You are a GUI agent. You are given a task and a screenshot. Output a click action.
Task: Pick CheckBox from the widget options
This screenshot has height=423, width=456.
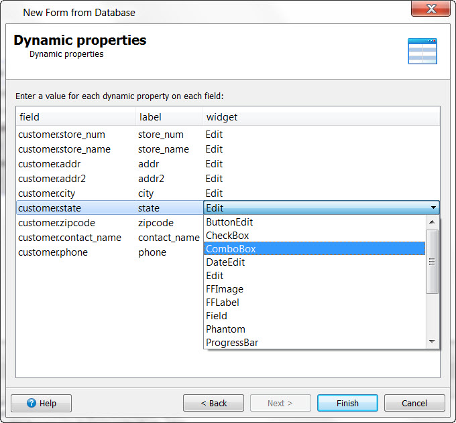click(x=227, y=235)
